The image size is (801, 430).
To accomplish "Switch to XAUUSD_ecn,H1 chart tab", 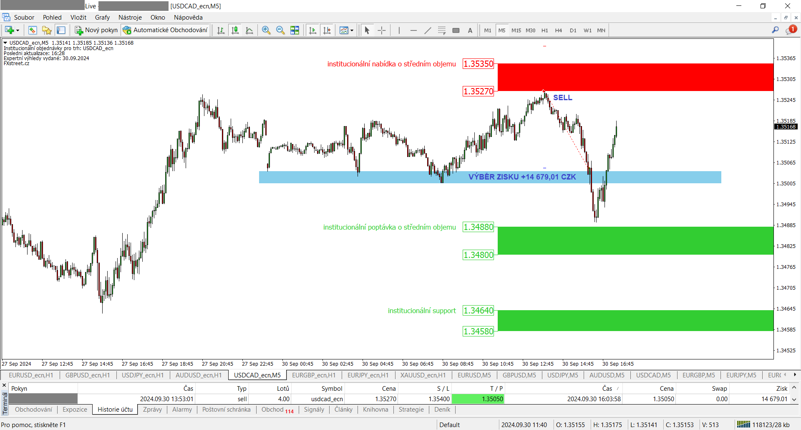I will [x=423, y=375].
